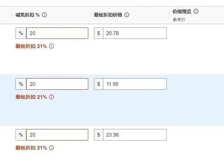Click the minimum price field showing 20.78
Viewport: 224px width, 165px height.
[134, 33]
